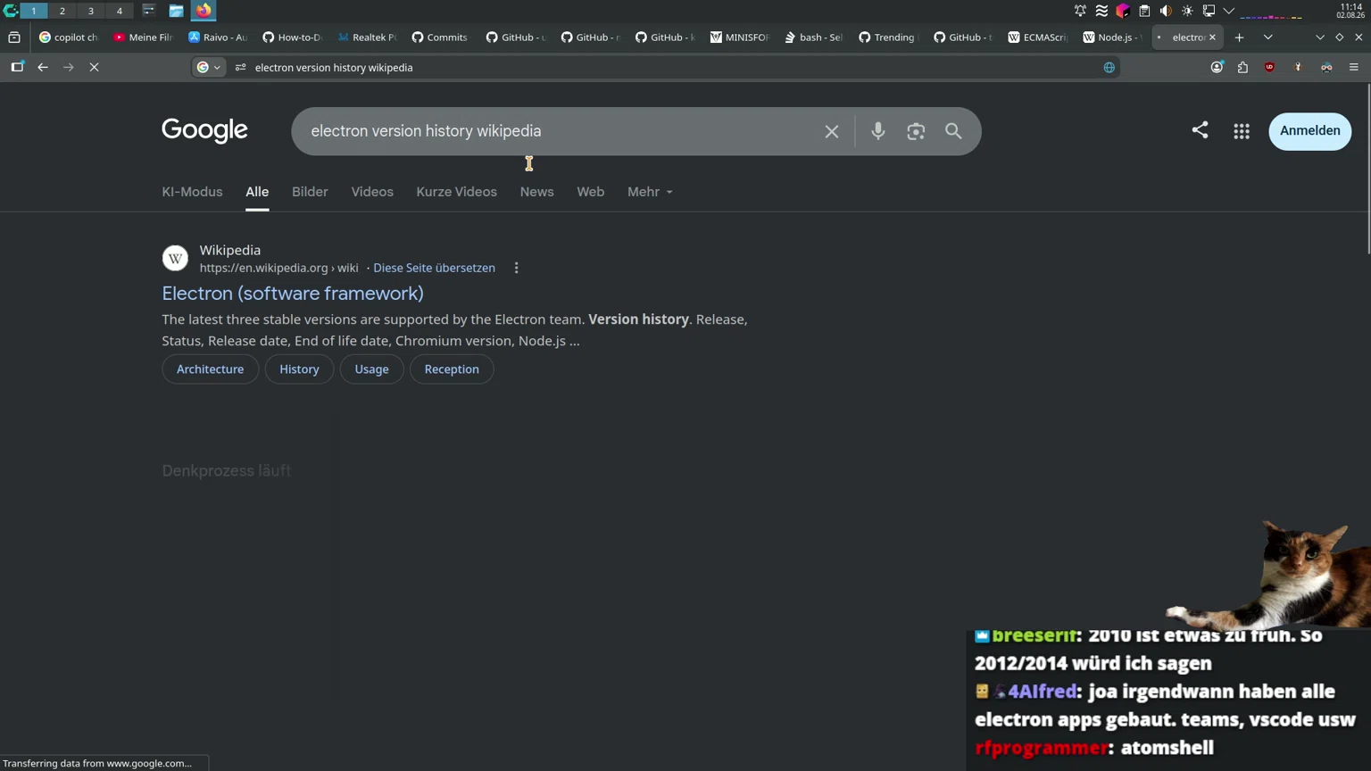The height and width of the screenshot is (771, 1371).
Task: Select the Bilder results tab
Action: click(x=310, y=192)
